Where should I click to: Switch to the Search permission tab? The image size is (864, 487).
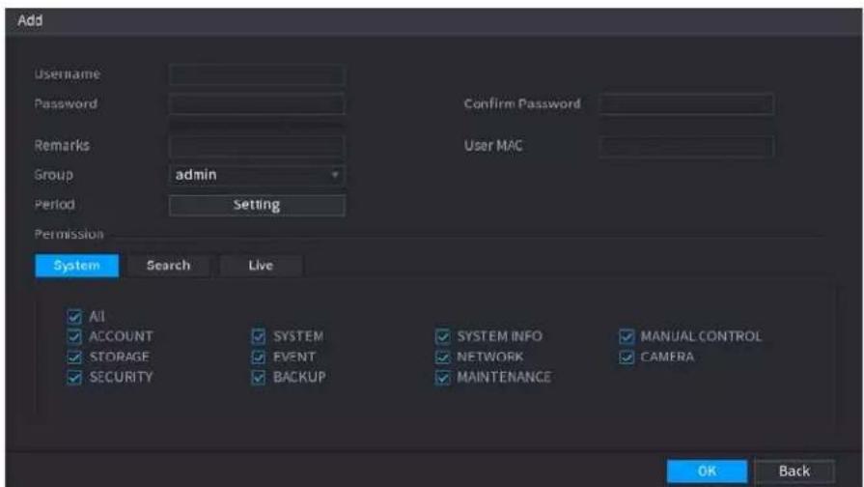pyautogui.click(x=168, y=266)
